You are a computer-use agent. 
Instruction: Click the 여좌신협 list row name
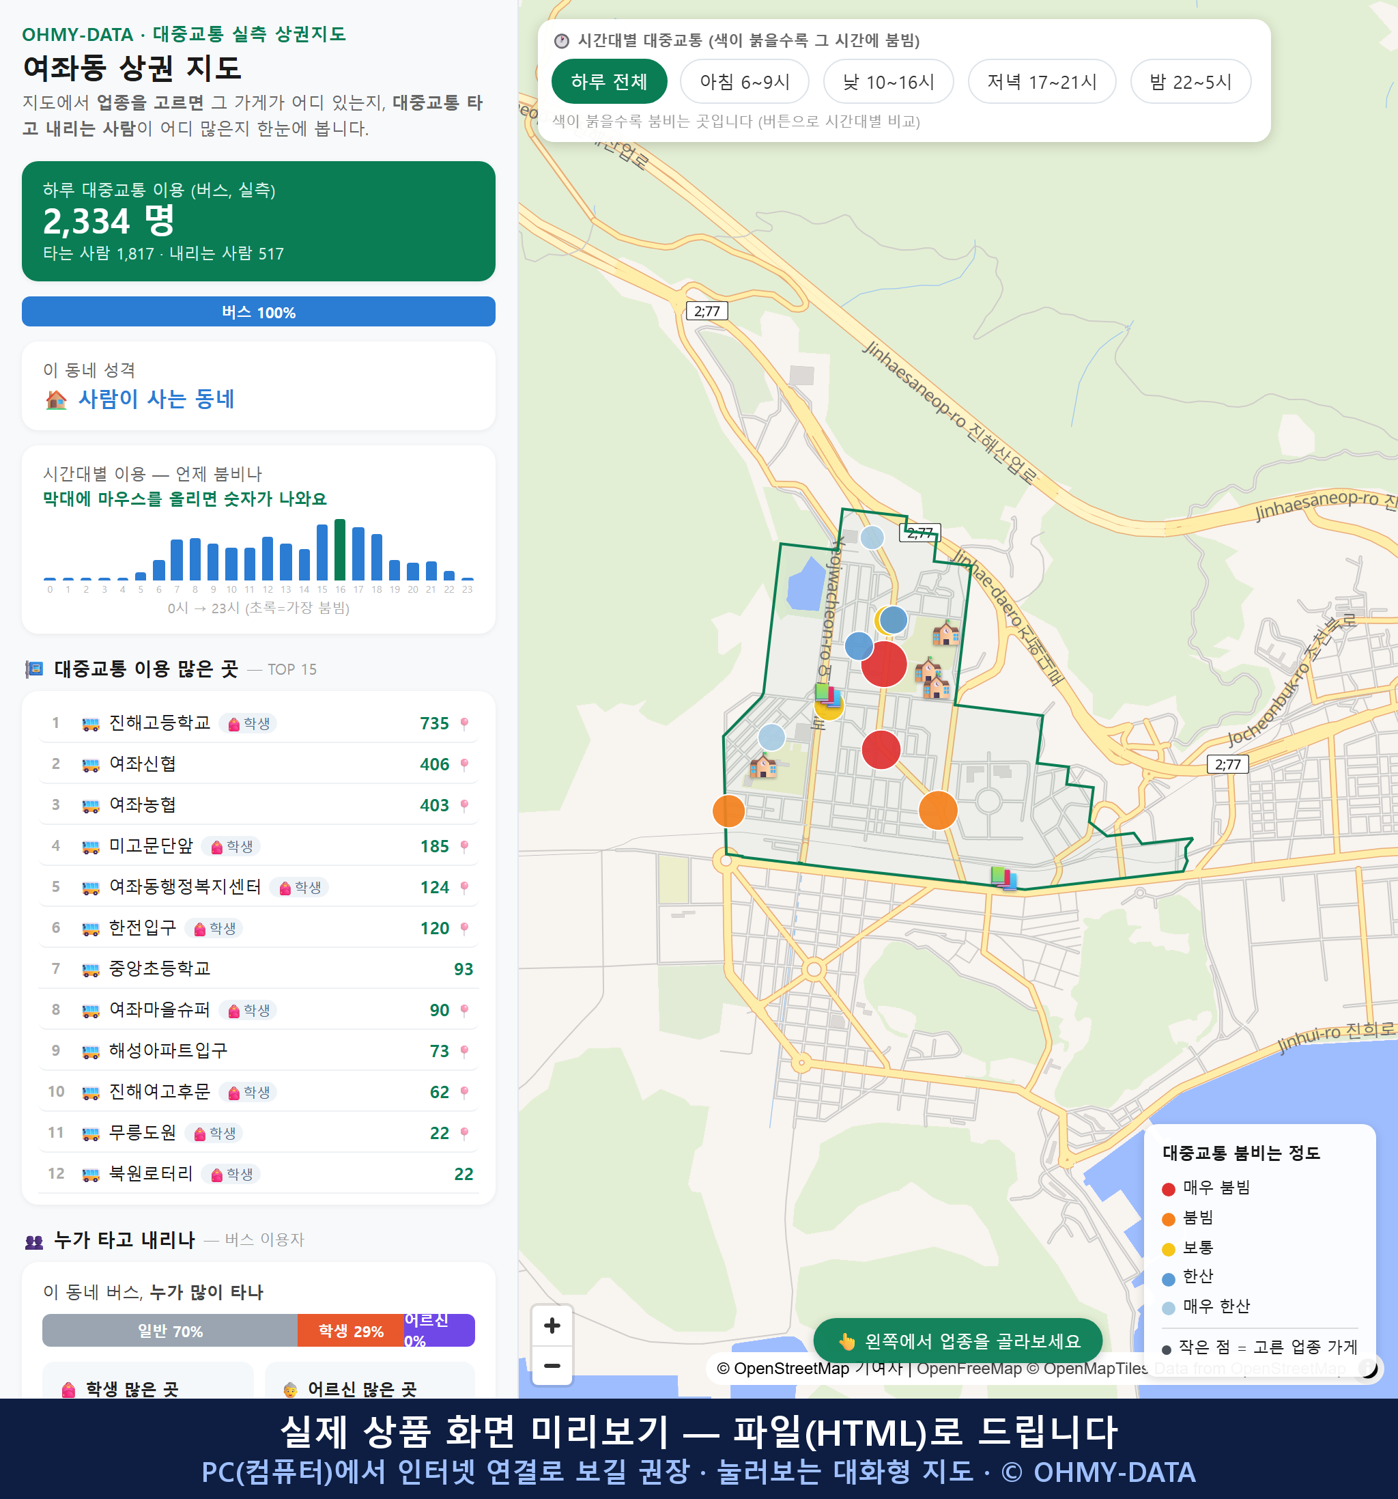[143, 763]
